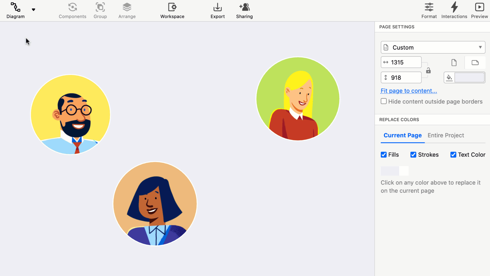490x276 pixels.
Task: Click the light gray replace color swatch
Action: 390,171
